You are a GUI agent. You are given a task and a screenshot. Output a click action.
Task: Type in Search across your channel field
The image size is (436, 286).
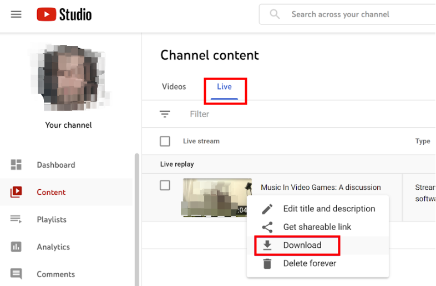tap(355, 14)
